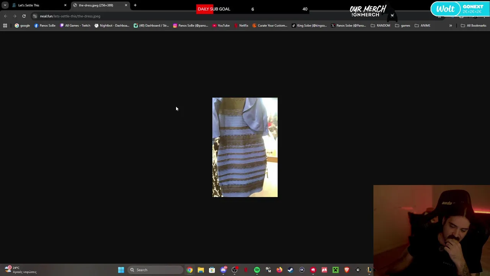This screenshot has height=276, width=490.
Task: Open the Panos SoBe Instagram bookmark
Action: pyautogui.click(x=190, y=25)
